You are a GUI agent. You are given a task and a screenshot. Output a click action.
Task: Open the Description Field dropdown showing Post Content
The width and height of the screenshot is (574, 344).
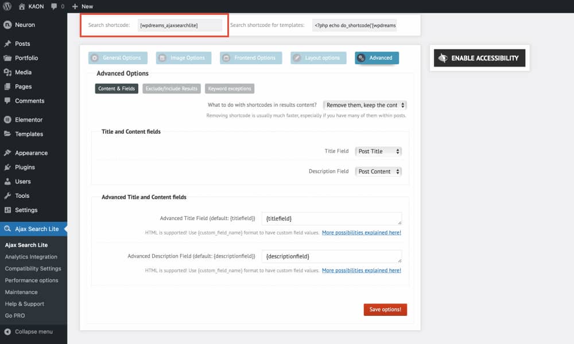(378, 171)
